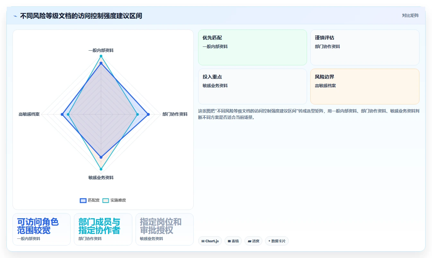Click the page title 不同风险等级文档的访问控制强度建议区间
This screenshot has width=432, height=258.
coord(81,16)
